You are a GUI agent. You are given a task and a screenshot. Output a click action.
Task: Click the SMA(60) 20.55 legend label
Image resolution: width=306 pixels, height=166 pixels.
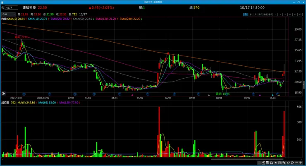point(82,19)
